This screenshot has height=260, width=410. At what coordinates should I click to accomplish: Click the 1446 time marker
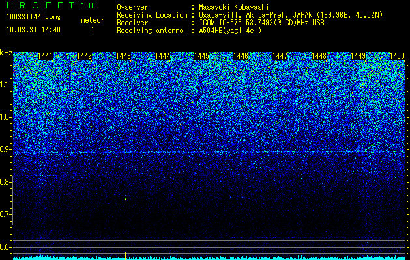click(x=241, y=56)
